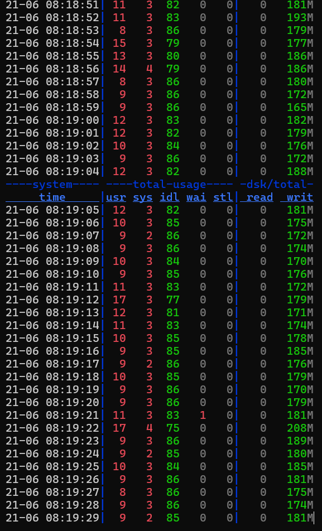Click sys value 4 in 08:19:22 row
322x531 pixels.
[x=150, y=428]
